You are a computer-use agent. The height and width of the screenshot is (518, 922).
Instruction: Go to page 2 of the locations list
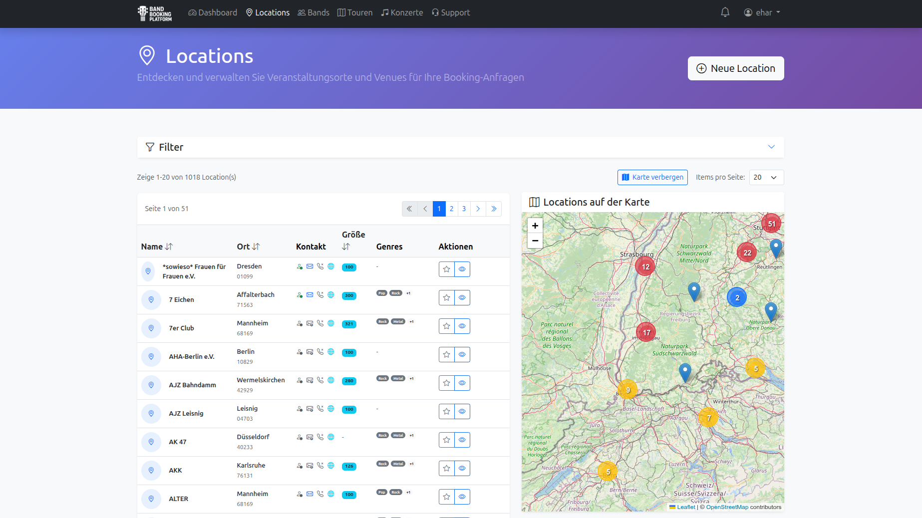pos(451,209)
